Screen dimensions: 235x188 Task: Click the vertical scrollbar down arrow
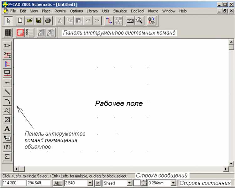pyautogui.click(x=231, y=164)
